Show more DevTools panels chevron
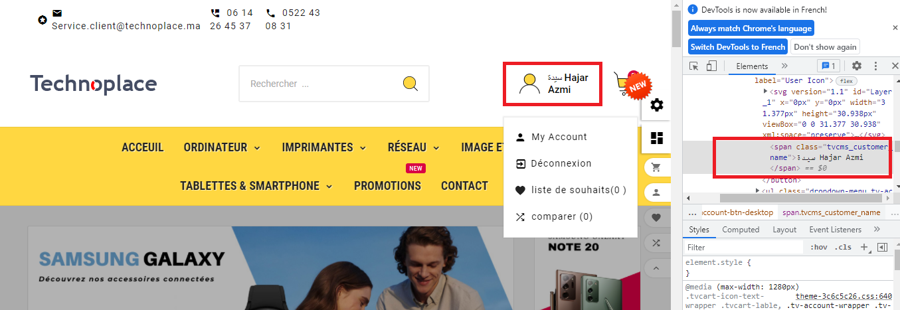The width and height of the screenshot is (900, 310). 784,66
